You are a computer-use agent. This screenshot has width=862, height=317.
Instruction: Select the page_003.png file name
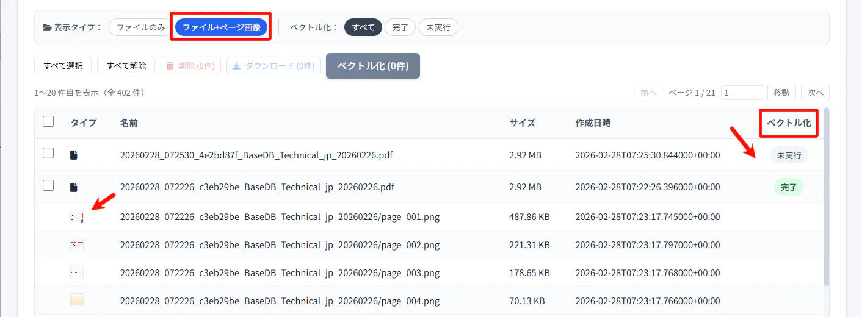(280, 272)
